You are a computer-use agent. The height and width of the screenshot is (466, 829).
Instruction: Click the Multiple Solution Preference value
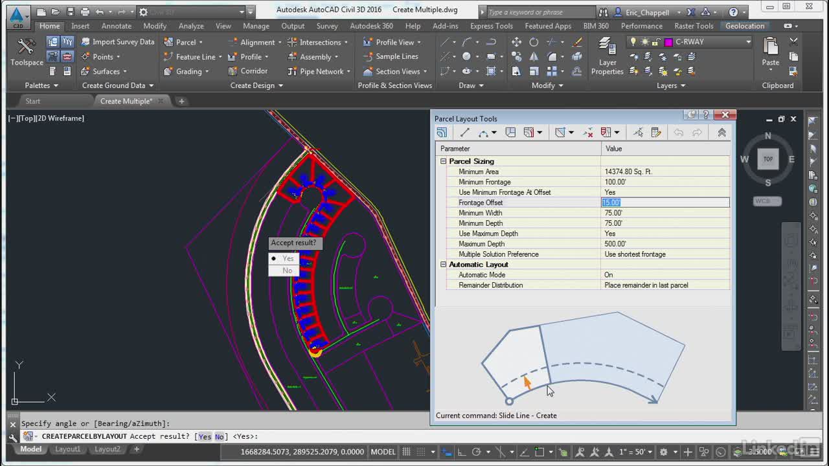click(665, 254)
